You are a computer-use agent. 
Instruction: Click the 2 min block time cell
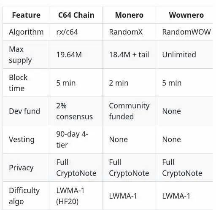(129, 83)
